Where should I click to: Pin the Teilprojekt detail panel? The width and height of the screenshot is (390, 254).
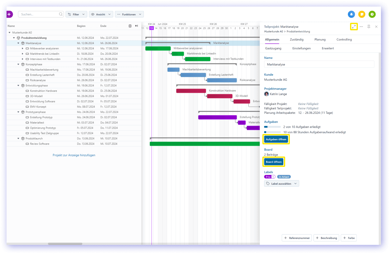369,27
